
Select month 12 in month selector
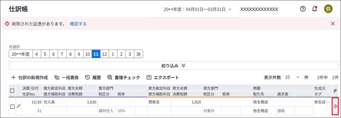point(104,54)
